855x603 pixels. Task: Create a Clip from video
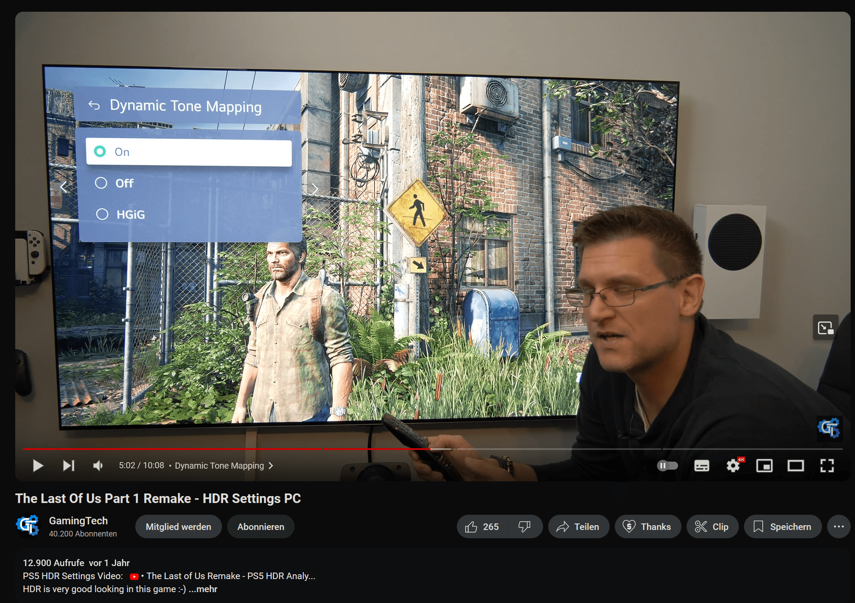(x=712, y=526)
